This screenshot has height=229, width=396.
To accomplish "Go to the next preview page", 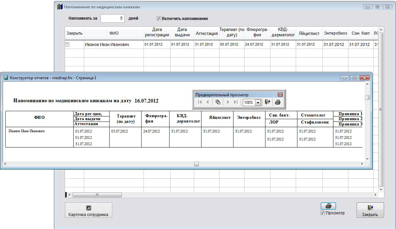I will point(228,103).
